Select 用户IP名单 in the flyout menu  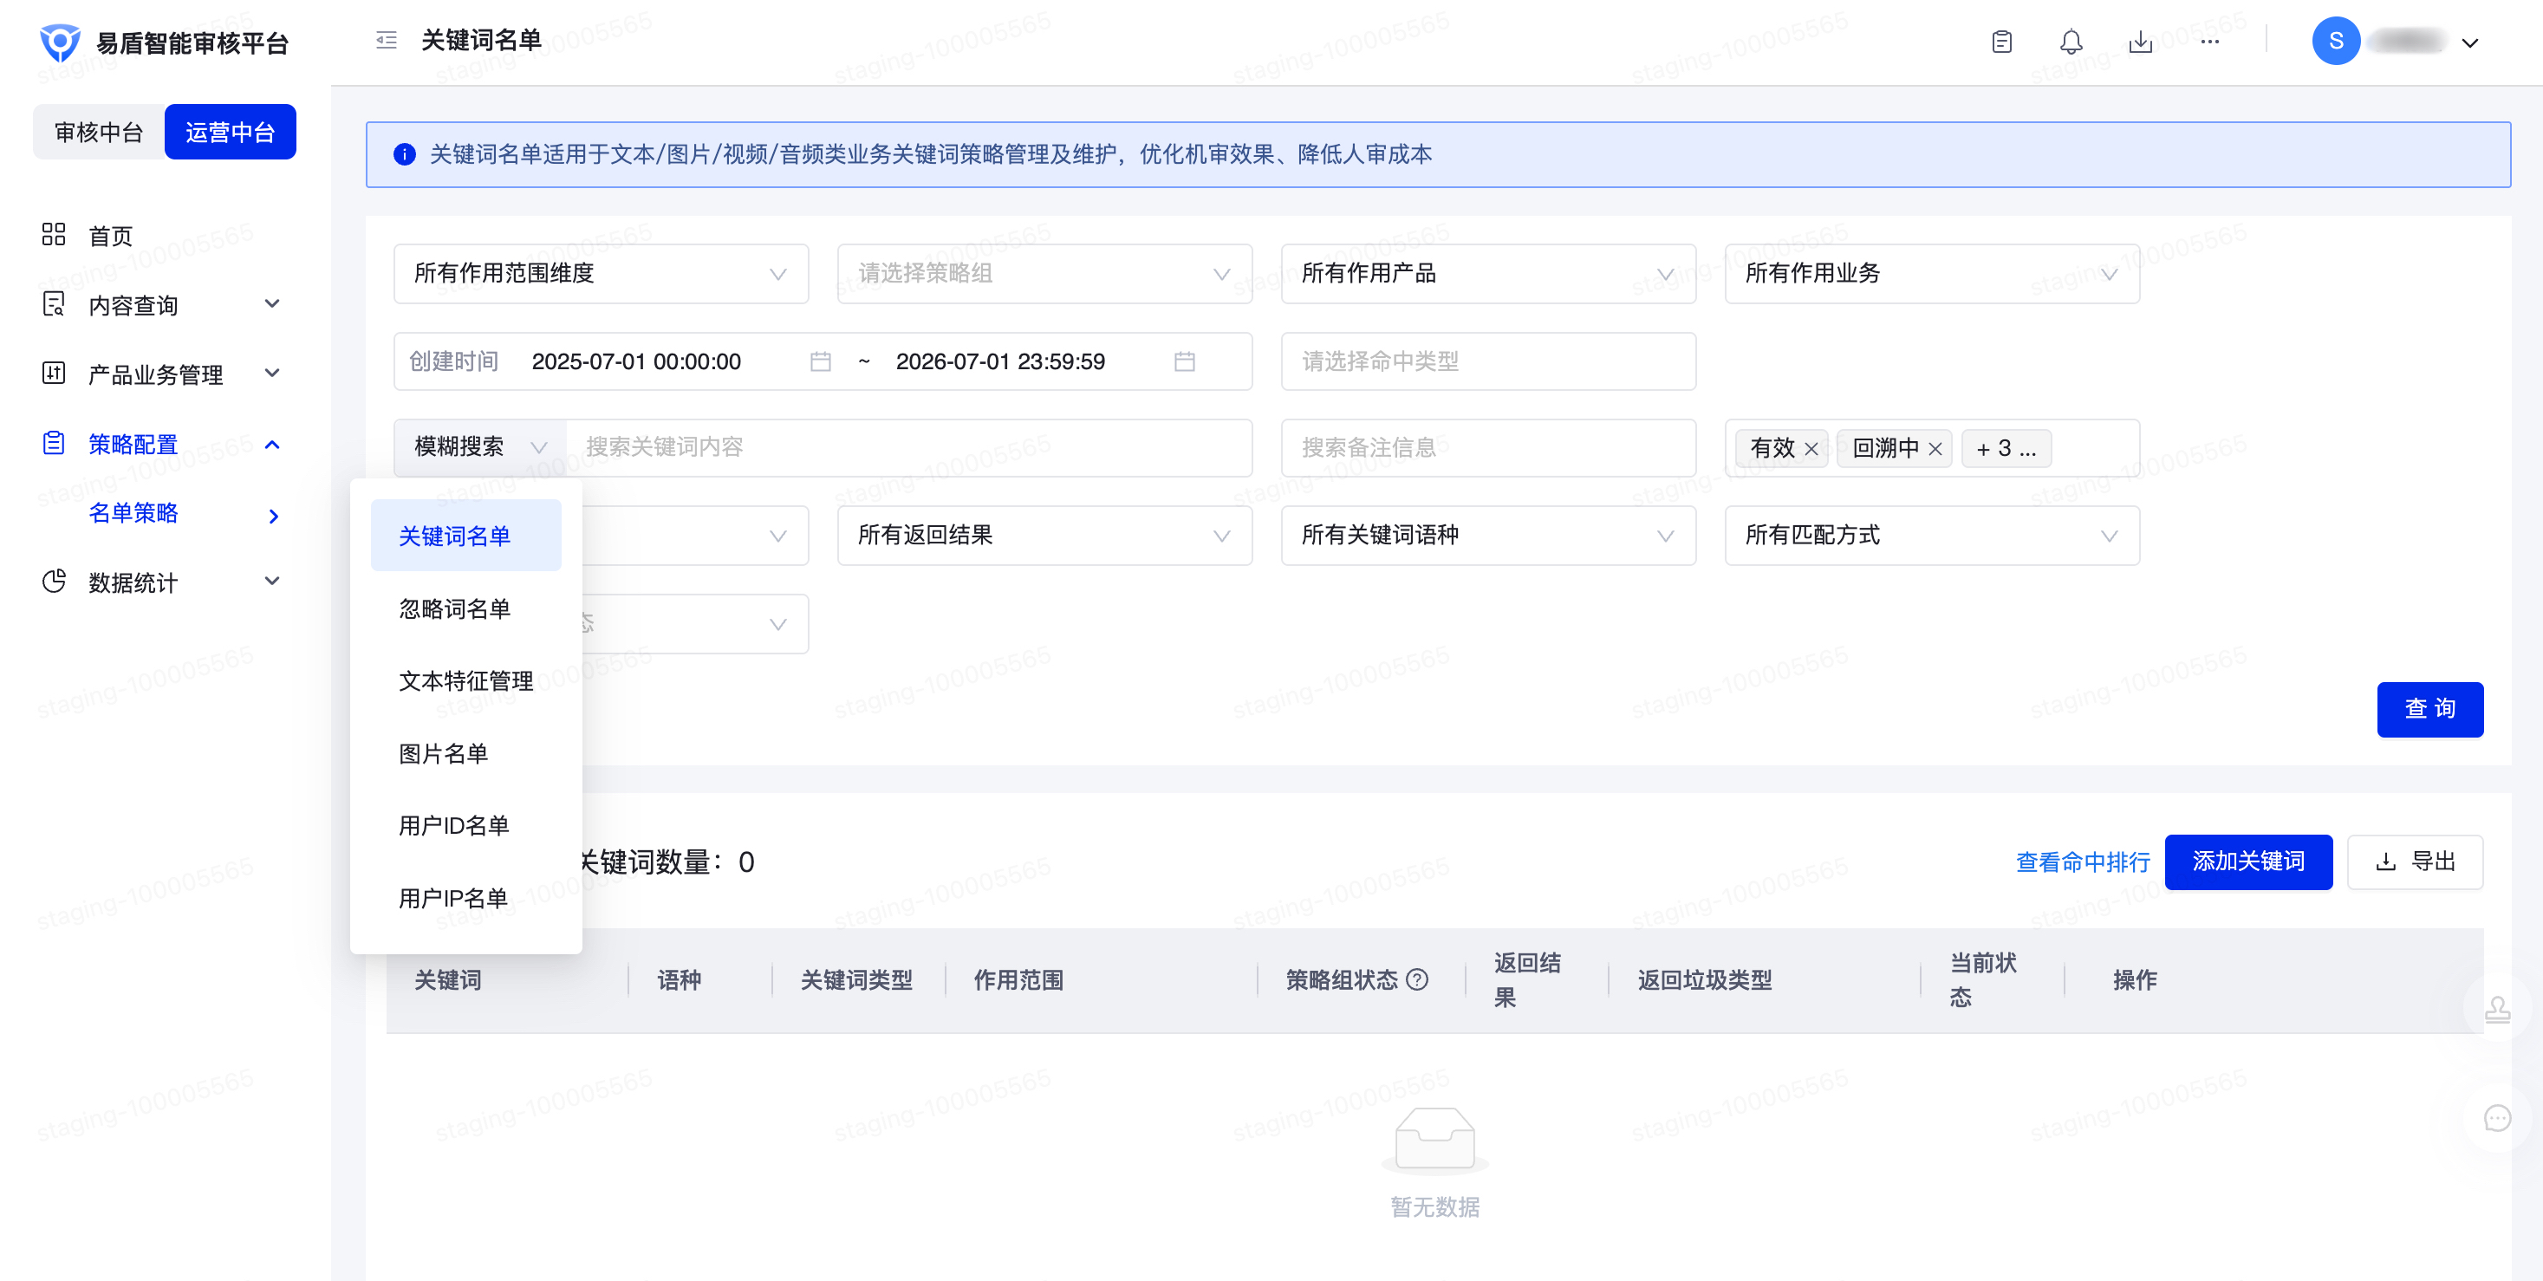466,898
